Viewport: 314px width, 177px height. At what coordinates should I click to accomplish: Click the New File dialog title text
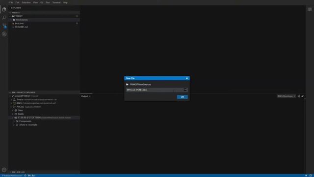[x=130, y=78]
